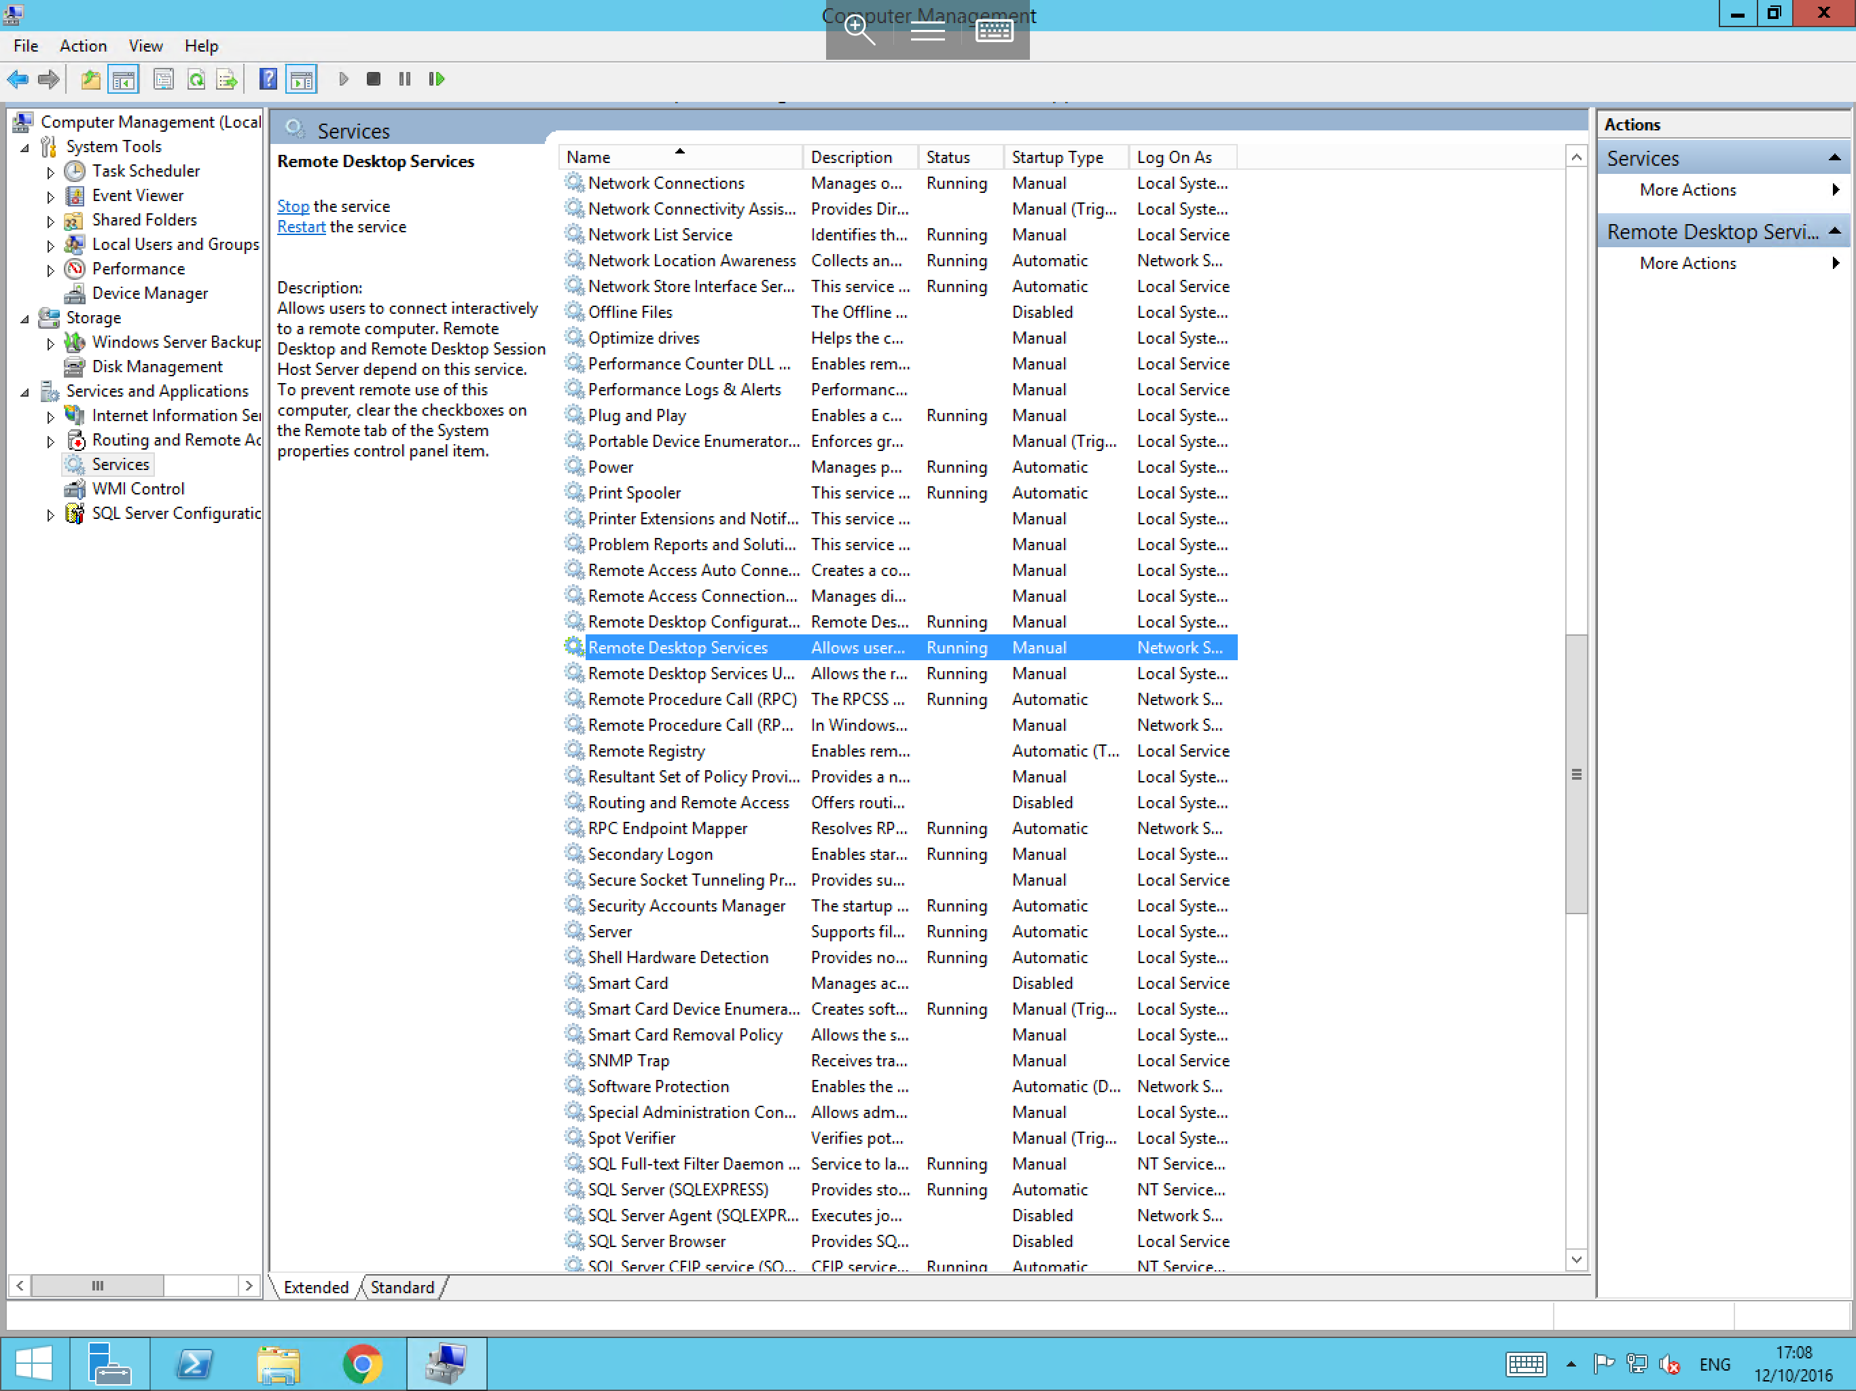
Task: Collapse the Storage tree node
Action: [25, 319]
